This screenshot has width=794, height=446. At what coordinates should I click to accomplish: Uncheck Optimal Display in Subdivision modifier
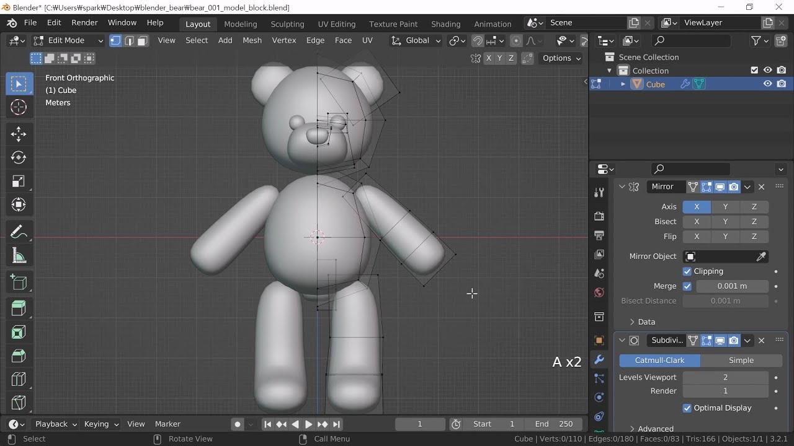[x=687, y=408]
